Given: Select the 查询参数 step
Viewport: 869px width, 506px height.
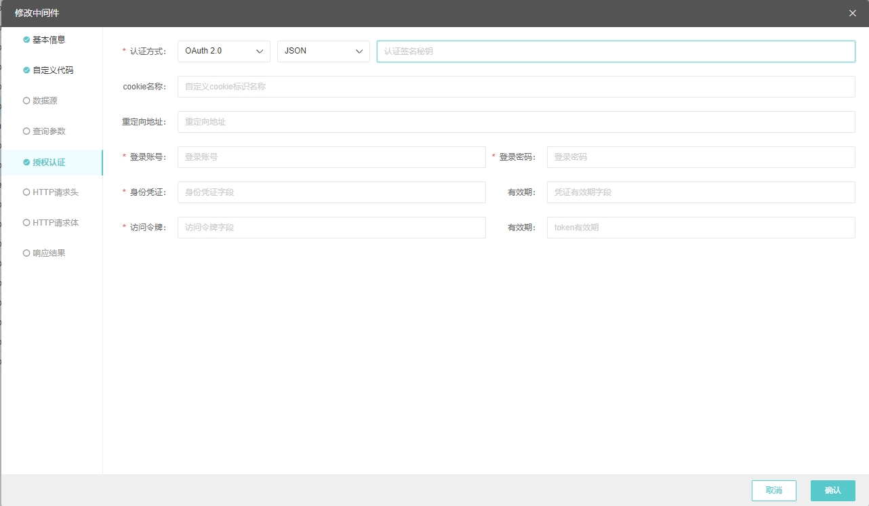Looking at the screenshot, I should (49, 131).
